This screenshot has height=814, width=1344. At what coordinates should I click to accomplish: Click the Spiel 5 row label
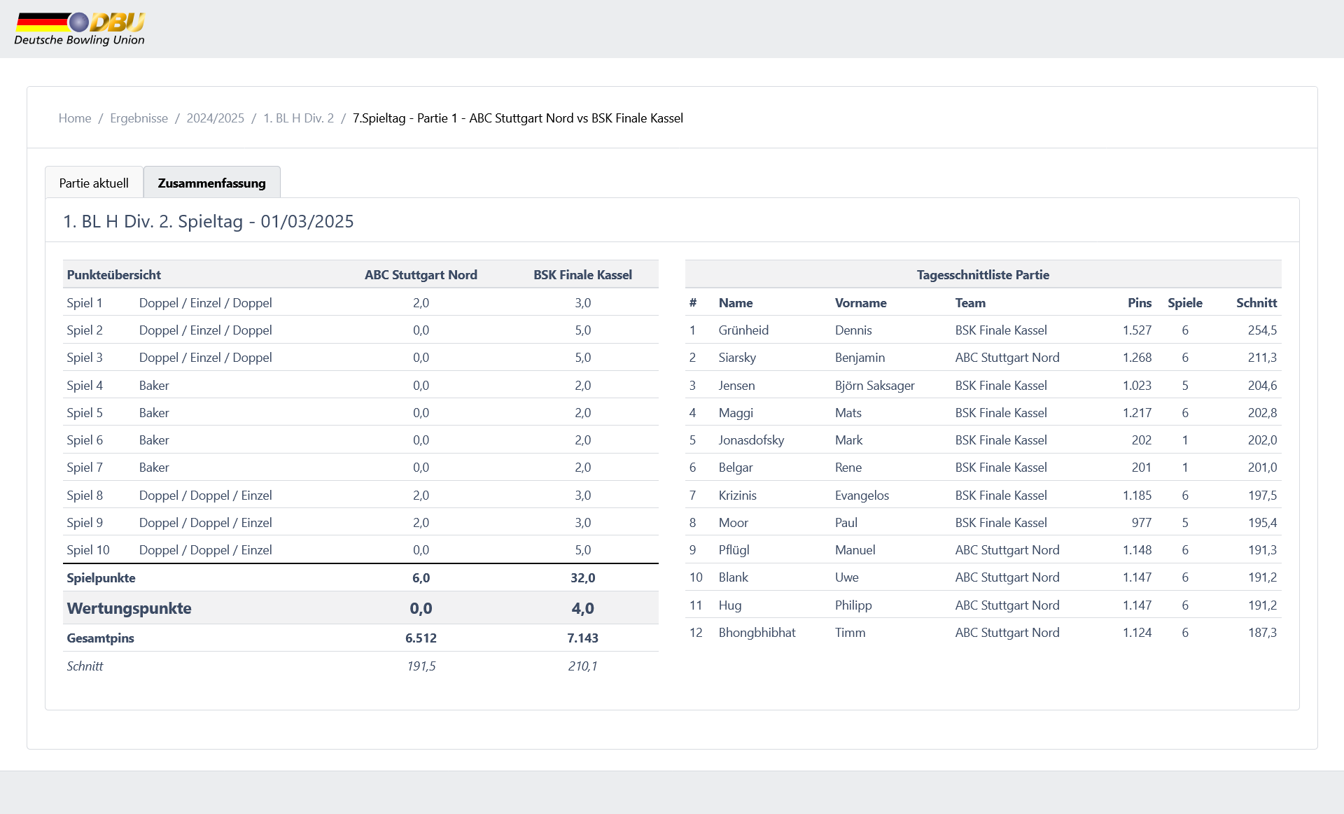(x=85, y=413)
